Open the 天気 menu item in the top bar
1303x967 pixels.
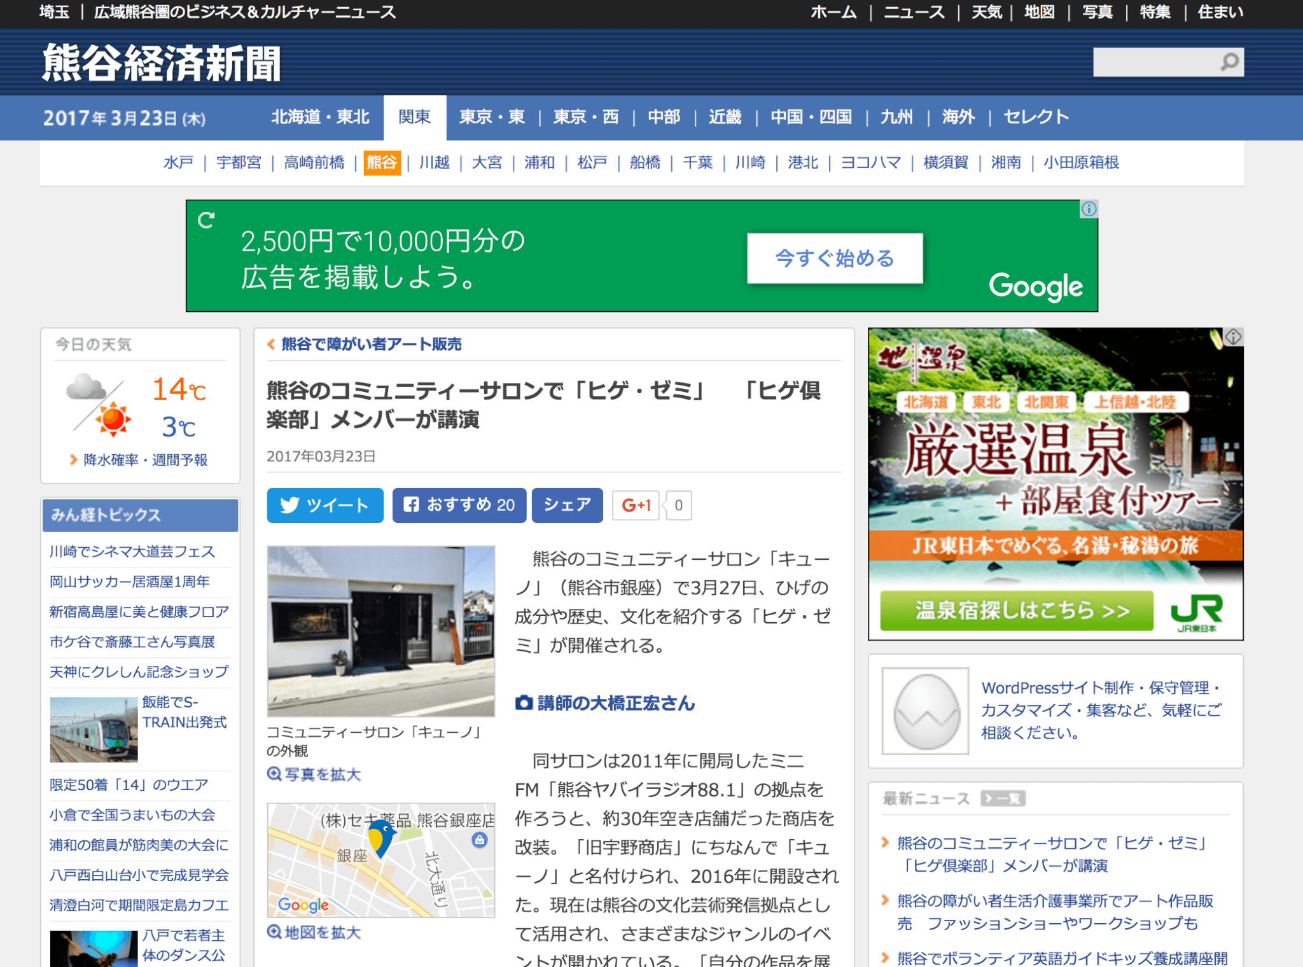(x=987, y=11)
